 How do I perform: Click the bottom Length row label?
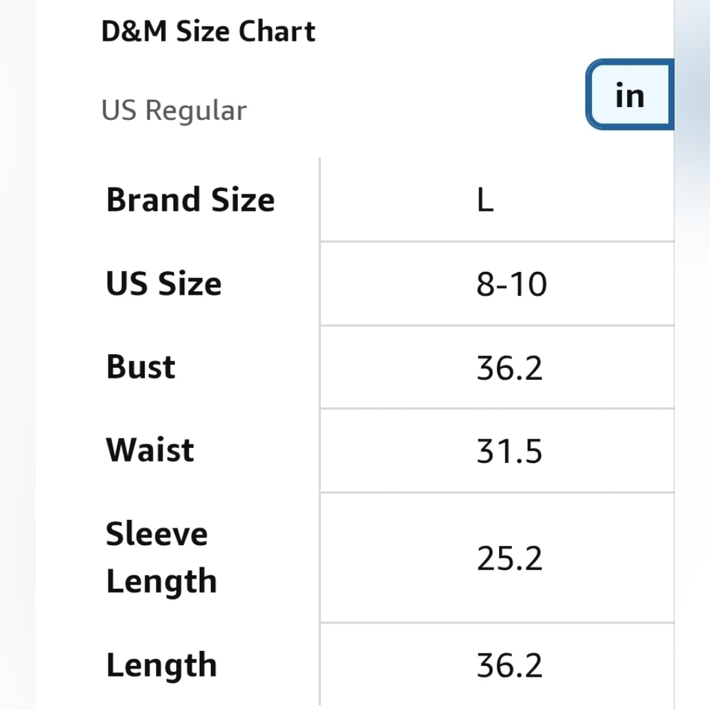[x=161, y=665]
